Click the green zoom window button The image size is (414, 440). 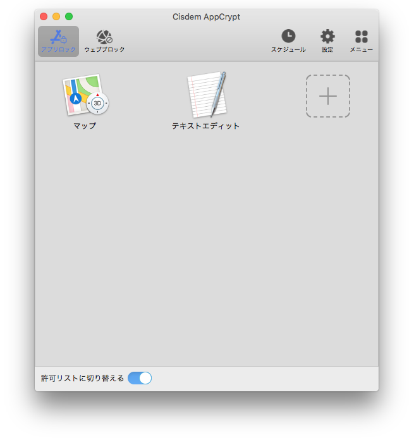click(x=69, y=16)
